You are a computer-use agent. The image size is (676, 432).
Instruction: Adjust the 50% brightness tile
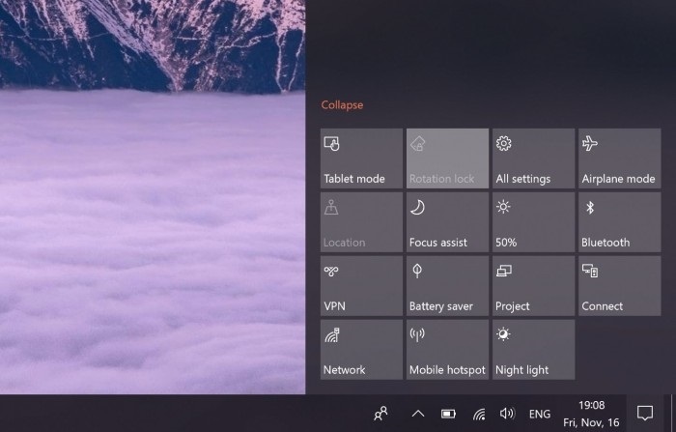[533, 222]
